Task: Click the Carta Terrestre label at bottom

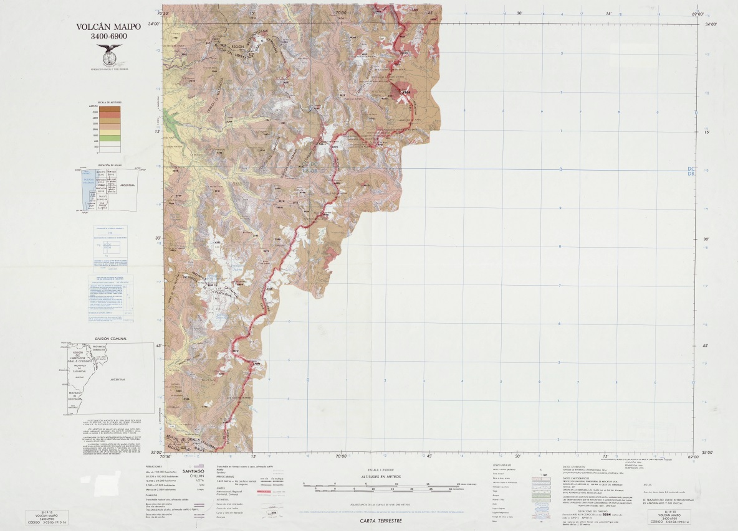Action: (380, 520)
